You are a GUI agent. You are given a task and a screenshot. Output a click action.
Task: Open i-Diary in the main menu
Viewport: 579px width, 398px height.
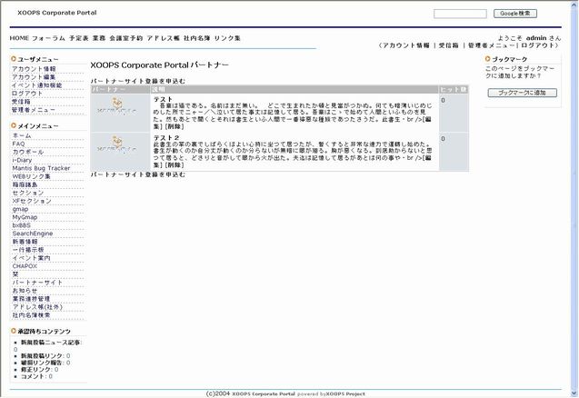pyautogui.click(x=22, y=160)
